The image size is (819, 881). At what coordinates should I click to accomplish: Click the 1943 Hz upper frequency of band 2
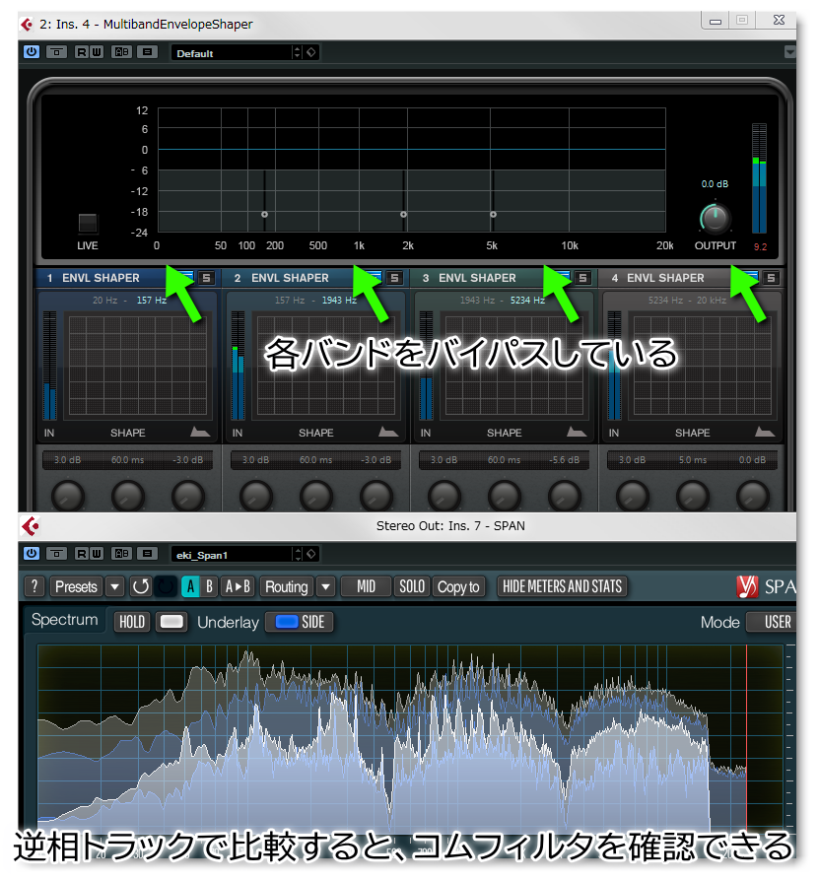339,300
